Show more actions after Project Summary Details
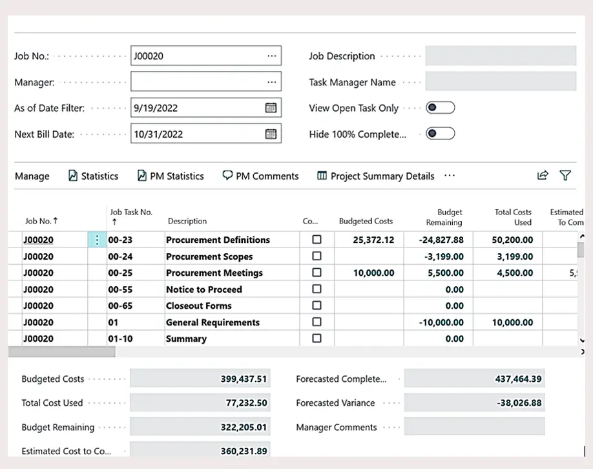Viewport: 593px width, 469px height. [450, 176]
